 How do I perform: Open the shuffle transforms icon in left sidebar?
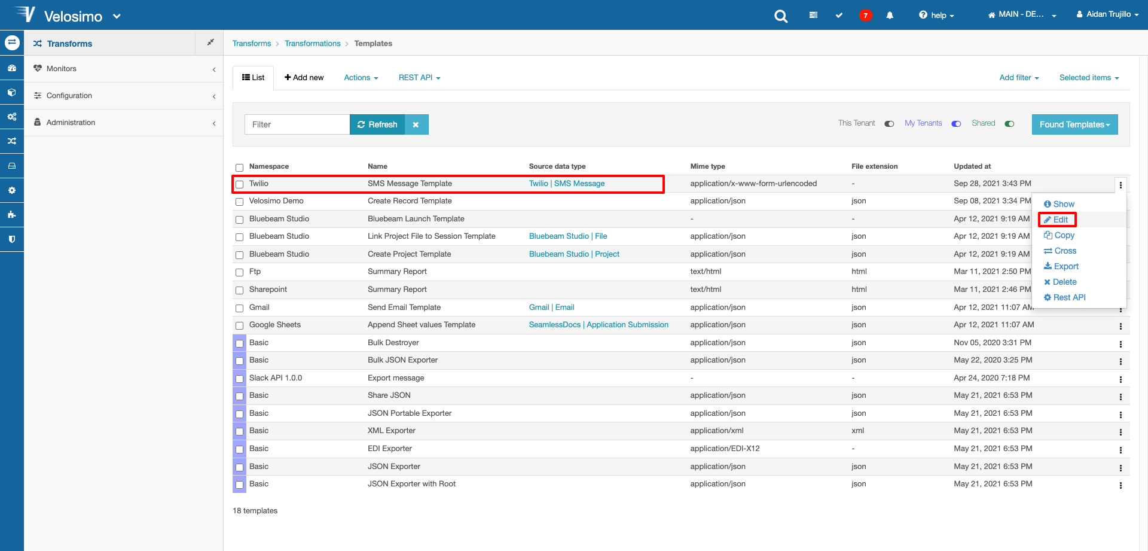[12, 141]
